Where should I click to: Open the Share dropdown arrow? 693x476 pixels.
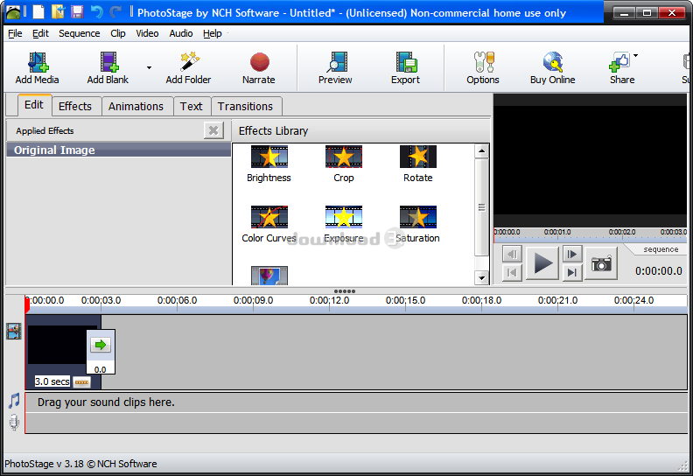(x=635, y=56)
